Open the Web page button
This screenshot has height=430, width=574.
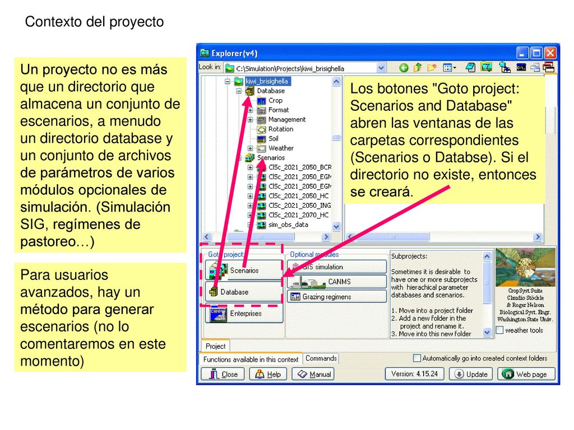coord(526,374)
